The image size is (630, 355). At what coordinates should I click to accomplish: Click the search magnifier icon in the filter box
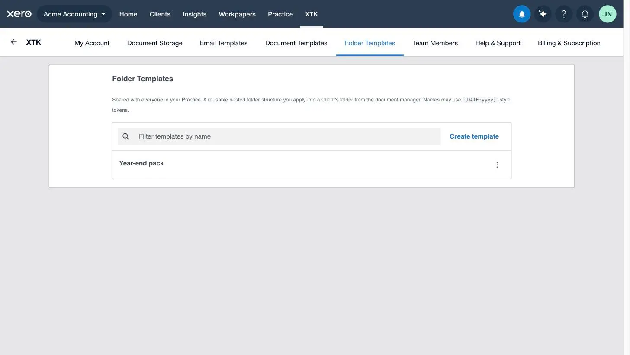pyautogui.click(x=126, y=136)
